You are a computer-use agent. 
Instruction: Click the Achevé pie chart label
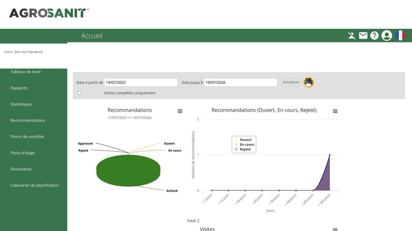(x=172, y=191)
